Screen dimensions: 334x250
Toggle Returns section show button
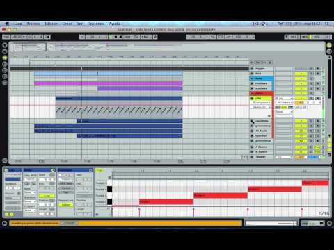point(329,145)
